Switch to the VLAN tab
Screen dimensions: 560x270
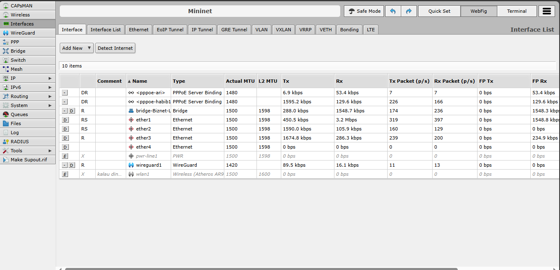click(261, 30)
